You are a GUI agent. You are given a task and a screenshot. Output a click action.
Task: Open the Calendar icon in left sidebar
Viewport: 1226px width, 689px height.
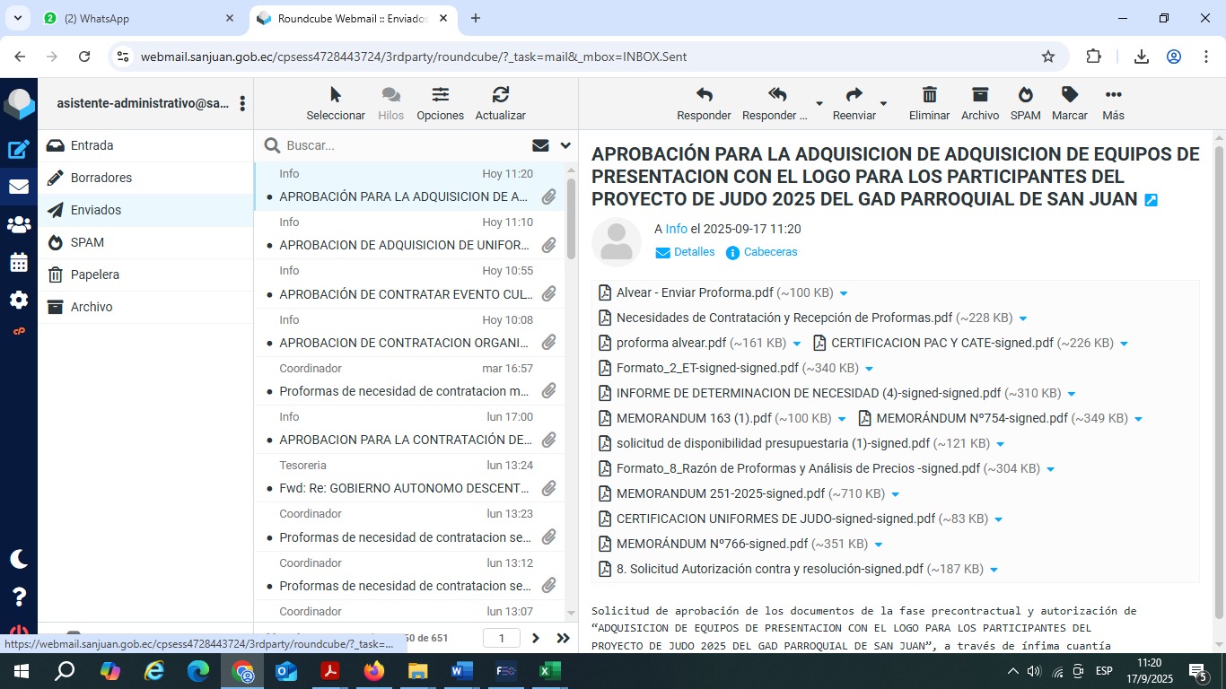click(x=19, y=263)
